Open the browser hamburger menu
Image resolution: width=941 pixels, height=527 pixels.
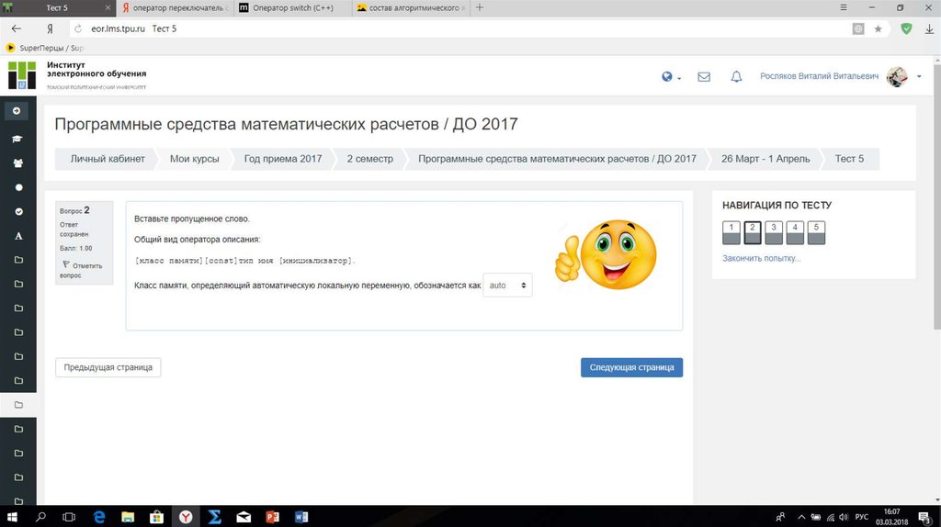844,7
